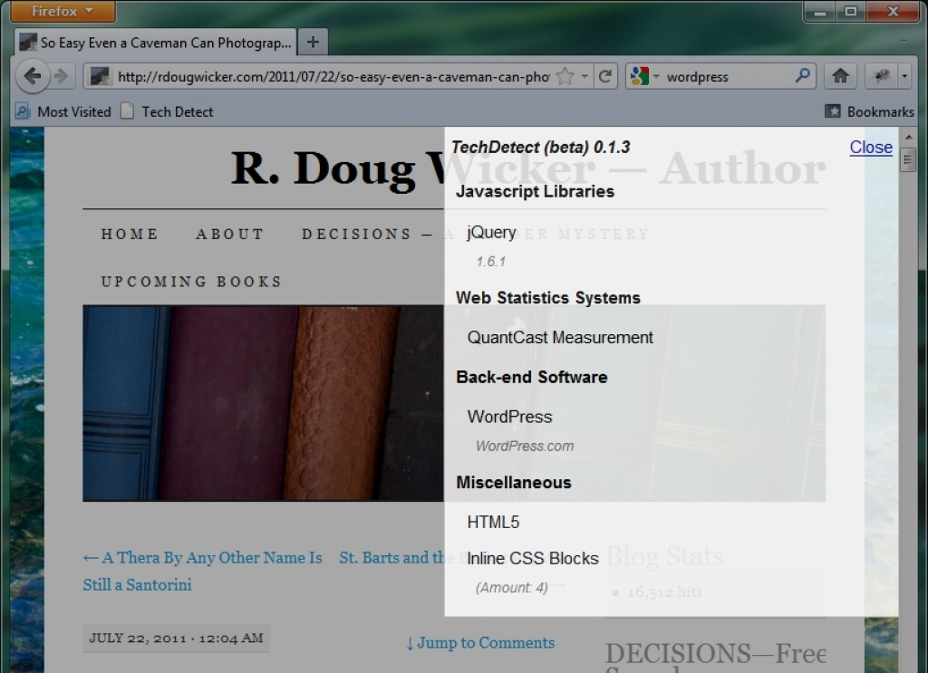Click the vertical scrollbar thumb

907,159
